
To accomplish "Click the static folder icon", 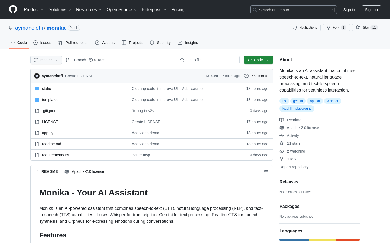I will [37, 89].
